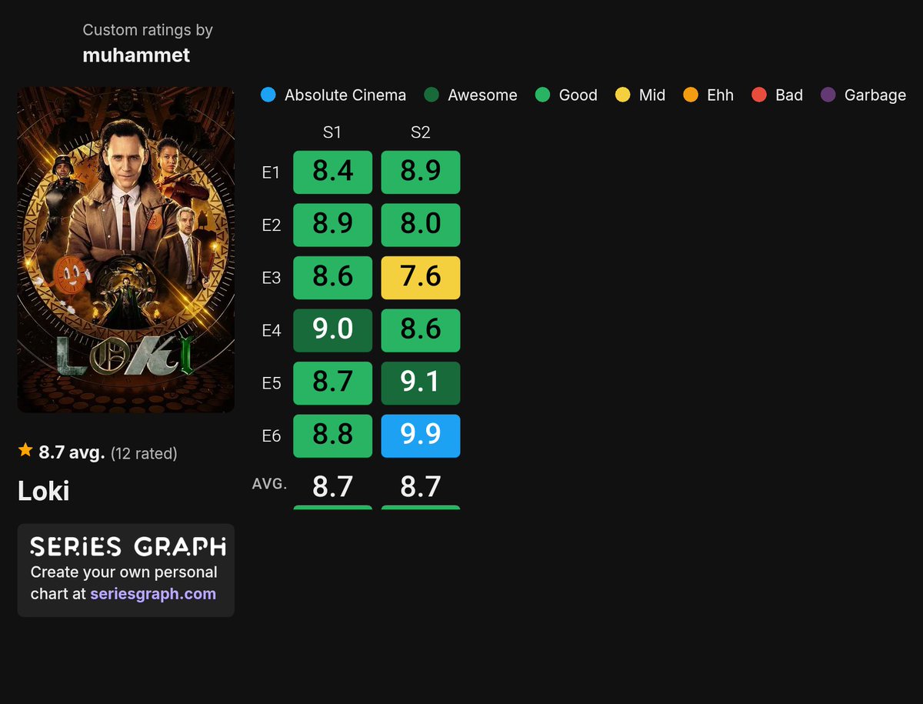Viewport: 923px width, 704px height.
Task: Click the purple Garbage legend dot
Action: [x=828, y=95]
